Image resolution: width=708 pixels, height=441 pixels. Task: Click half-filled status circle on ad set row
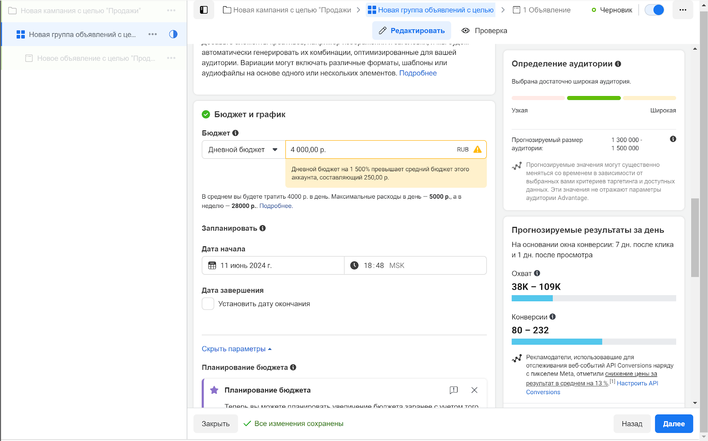(x=173, y=34)
